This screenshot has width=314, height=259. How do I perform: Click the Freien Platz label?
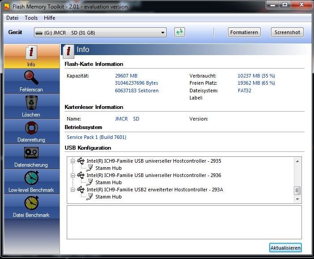tap(203, 83)
